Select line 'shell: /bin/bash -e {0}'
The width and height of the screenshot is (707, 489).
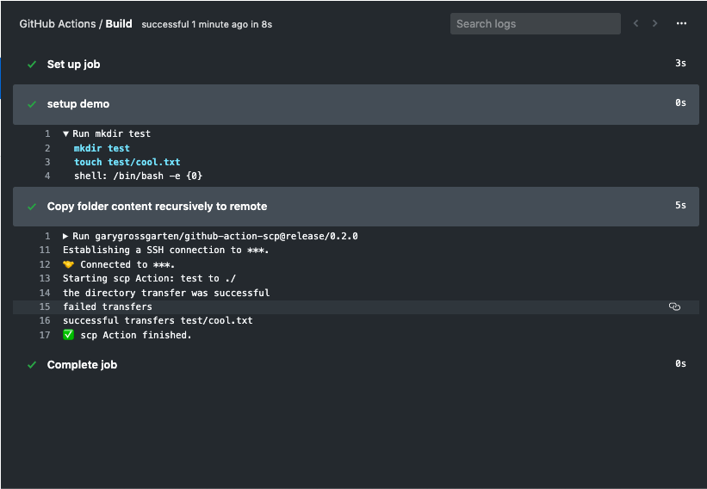coord(138,176)
